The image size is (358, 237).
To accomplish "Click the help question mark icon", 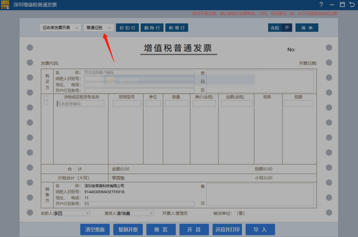I will pyautogui.click(x=321, y=5).
